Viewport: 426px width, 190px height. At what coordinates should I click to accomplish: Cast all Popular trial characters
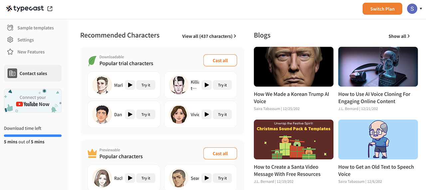[x=220, y=61]
